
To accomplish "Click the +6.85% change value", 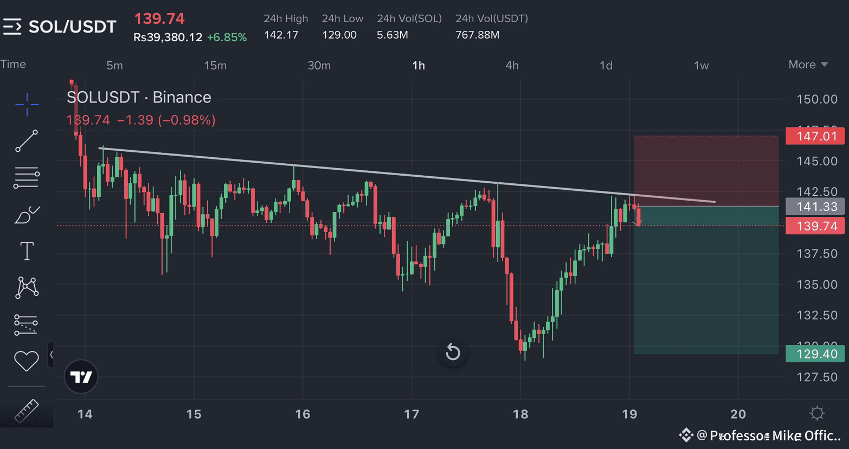I will pos(227,37).
